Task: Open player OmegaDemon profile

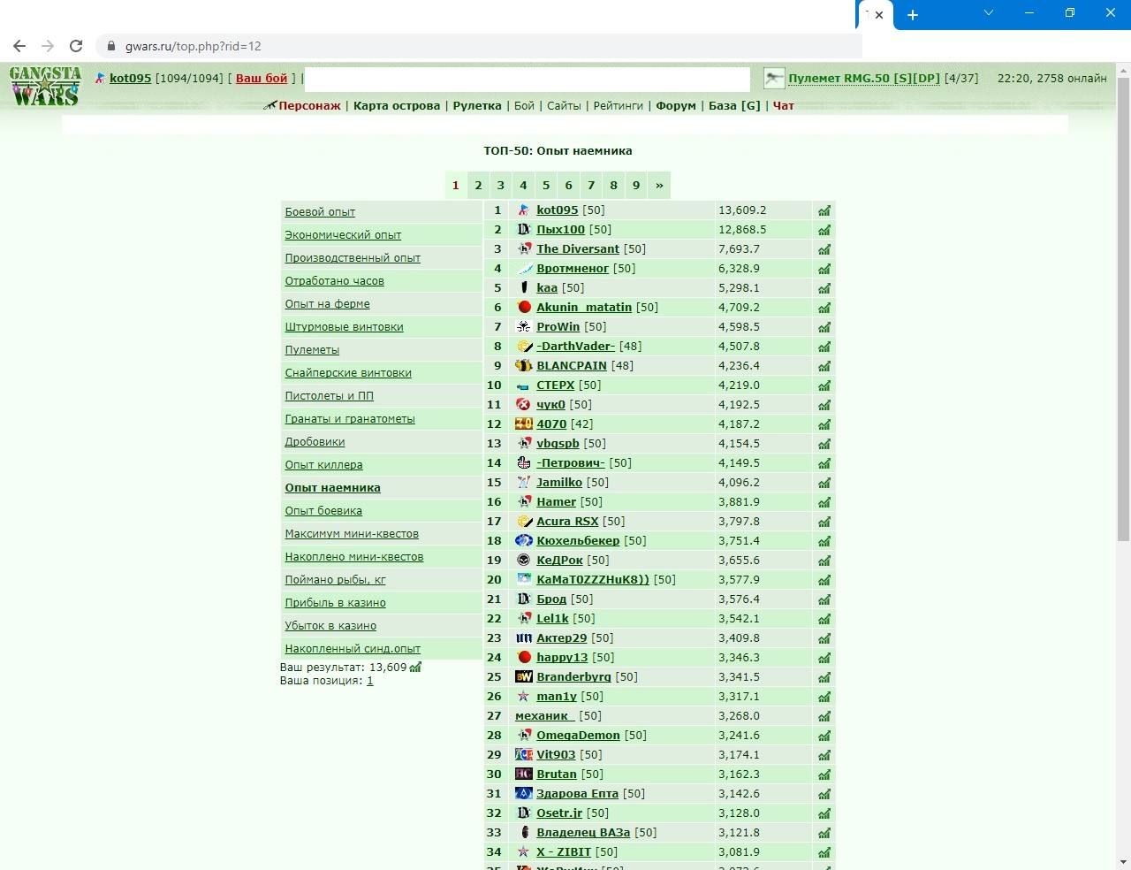Action: pos(578,736)
